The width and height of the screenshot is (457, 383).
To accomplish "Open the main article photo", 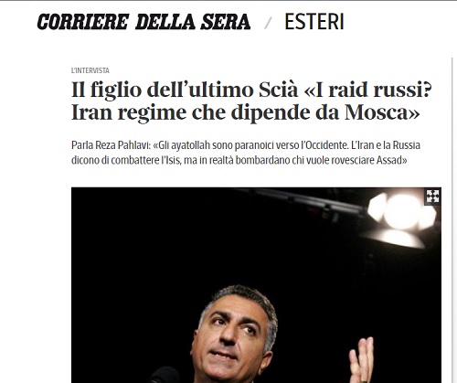I will (256, 285).
